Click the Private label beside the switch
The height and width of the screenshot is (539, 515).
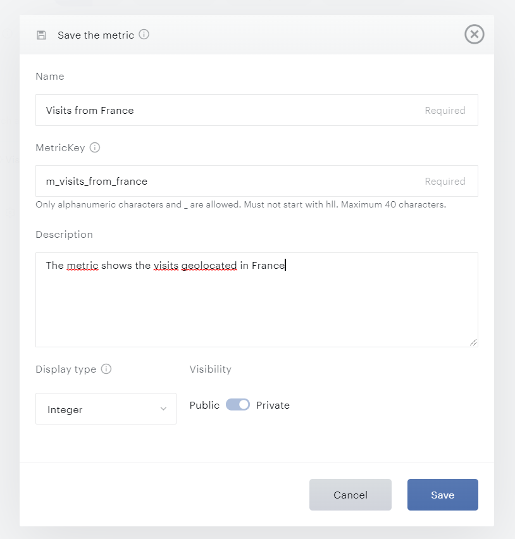point(273,405)
